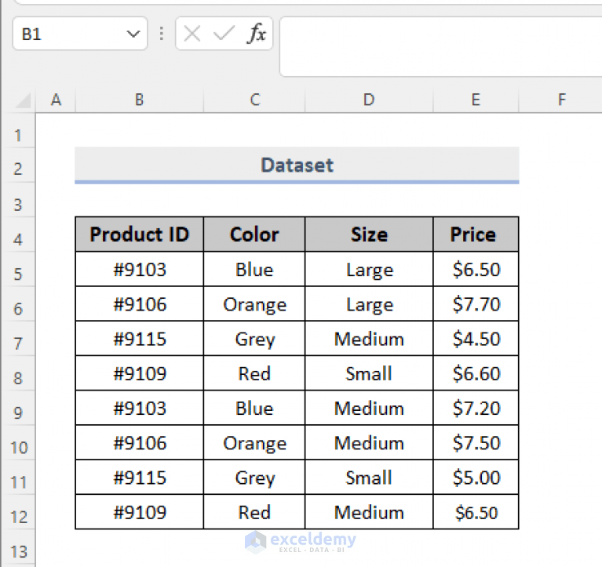Click the formula bar options dots
Image resolution: width=602 pixels, height=567 pixels.
162,34
